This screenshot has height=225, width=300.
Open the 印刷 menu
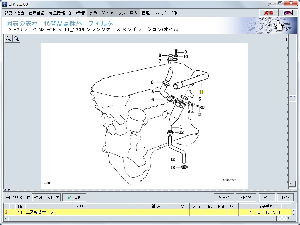(174, 13)
